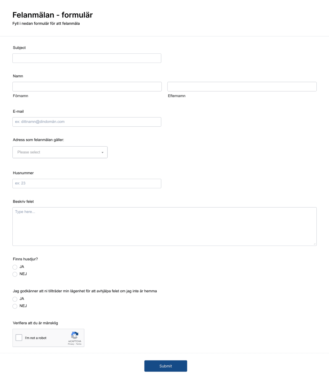The width and height of the screenshot is (329, 381).
Task: Click the dropdown arrow on the address selector
Action: [103, 152]
